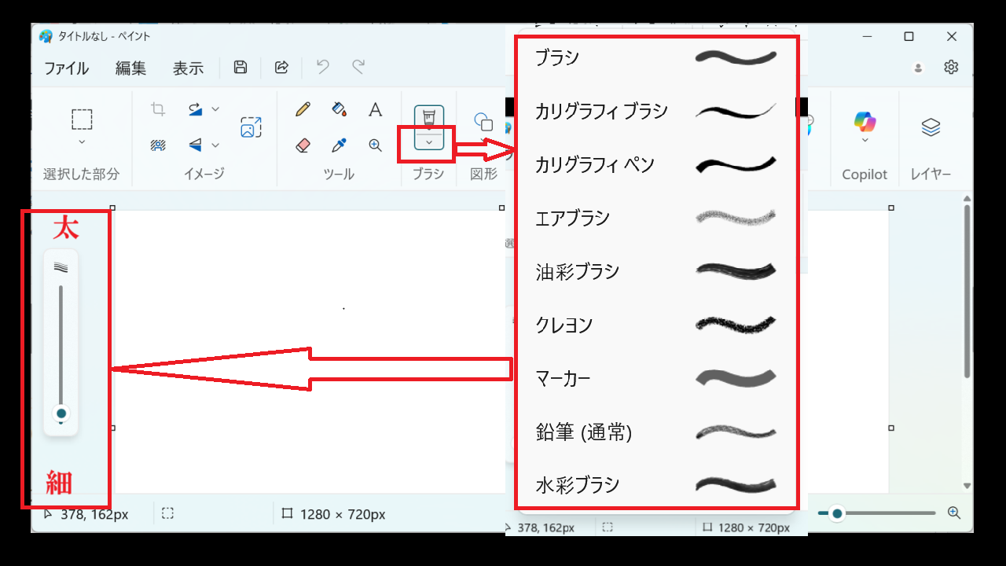Viewport: 1006px width, 566px height.
Task: Choose 鉛筆 (通常) from the brush list
Action: click(656, 432)
